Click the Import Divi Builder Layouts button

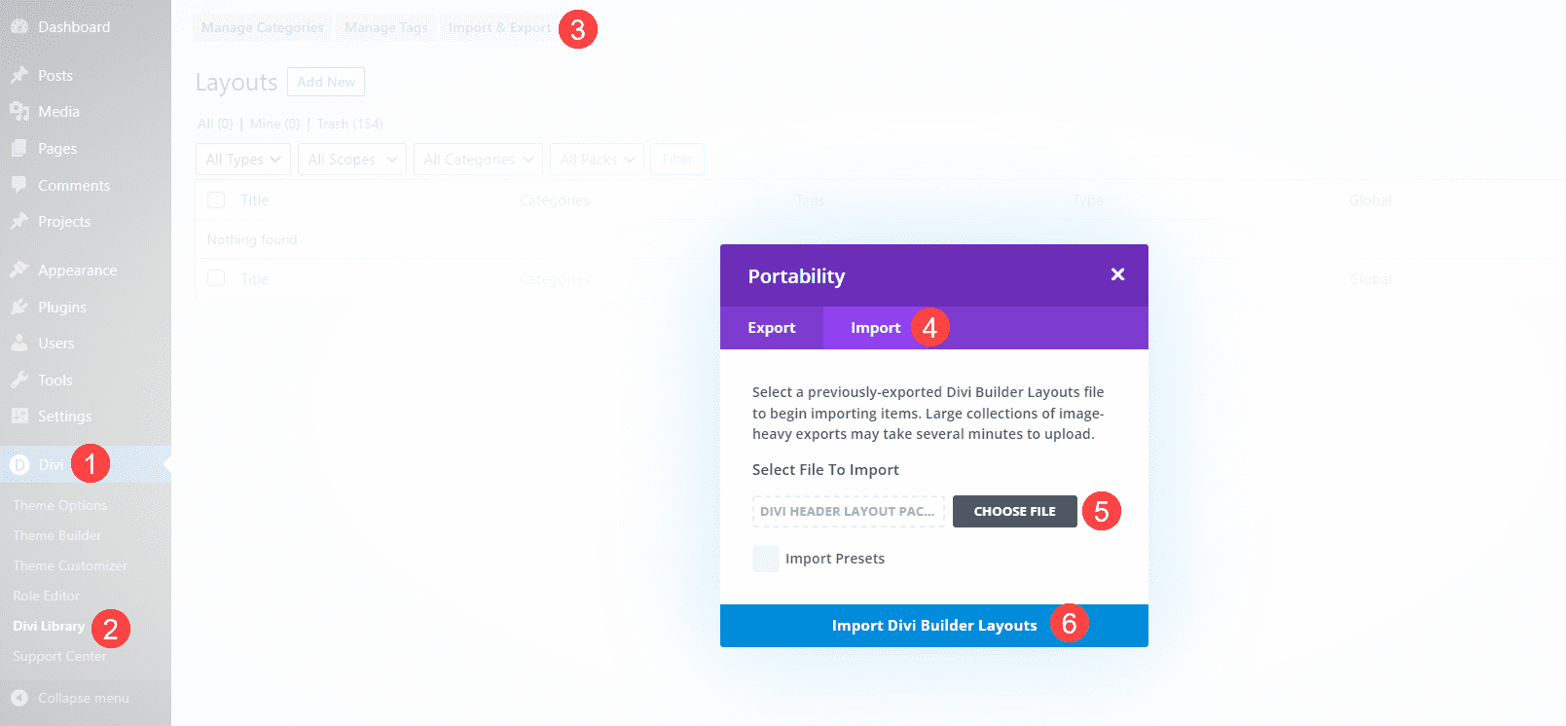[933, 625]
